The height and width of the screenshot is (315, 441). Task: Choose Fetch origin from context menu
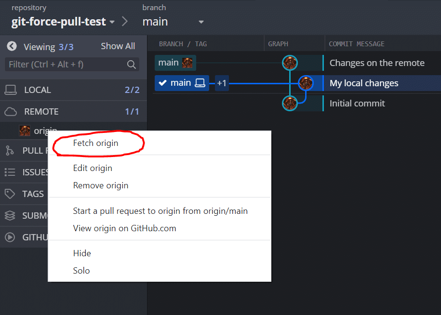(95, 143)
